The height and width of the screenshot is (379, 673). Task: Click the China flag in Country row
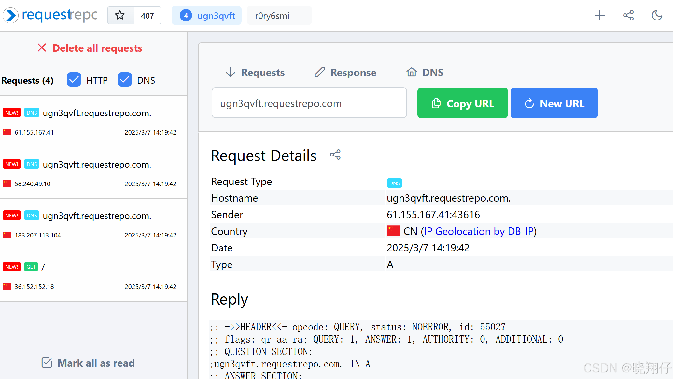pos(393,231)
